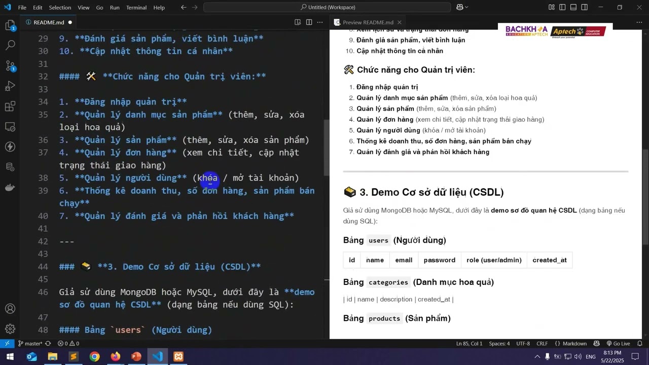
Task: Click the 'password' header cell in preview table
Action: (x=440, y=260)
